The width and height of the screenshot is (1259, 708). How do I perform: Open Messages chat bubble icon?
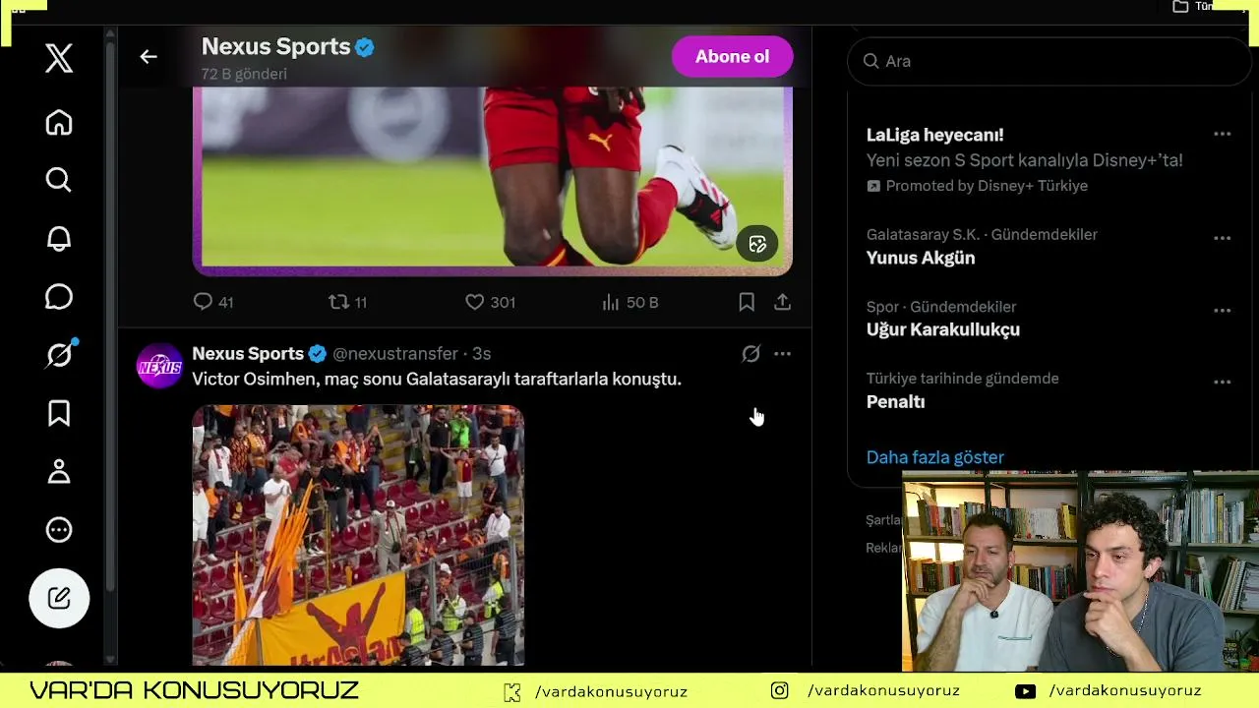click(x=59, y=297)
